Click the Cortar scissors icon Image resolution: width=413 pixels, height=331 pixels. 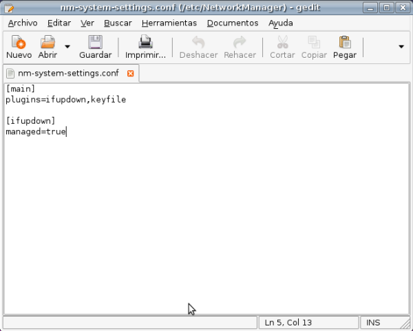tap(282, 43)
